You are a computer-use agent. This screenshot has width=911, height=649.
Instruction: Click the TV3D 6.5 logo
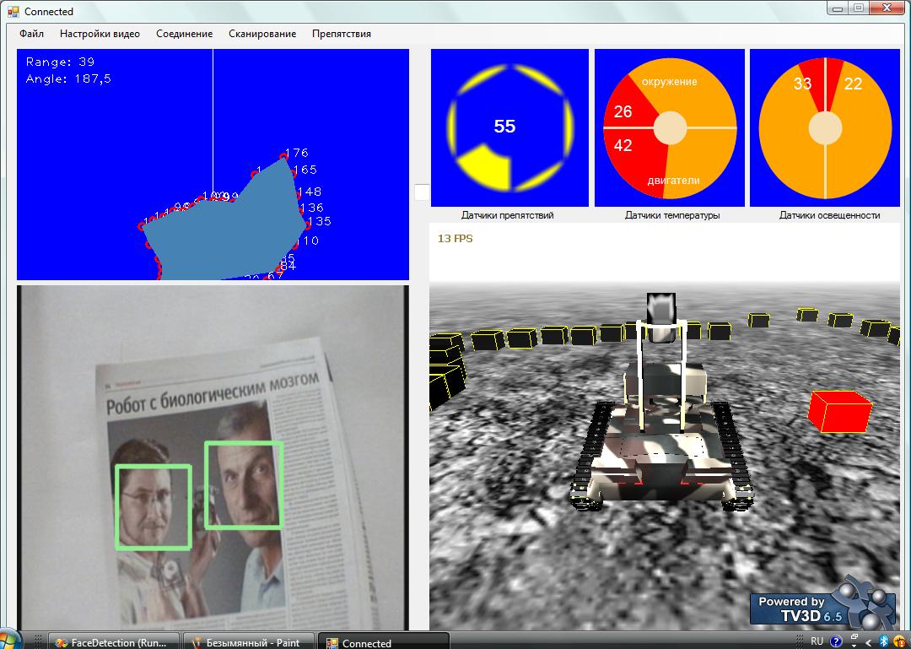point(810,607)
